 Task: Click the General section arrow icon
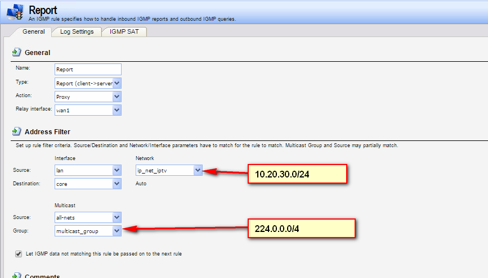[16, 52]
